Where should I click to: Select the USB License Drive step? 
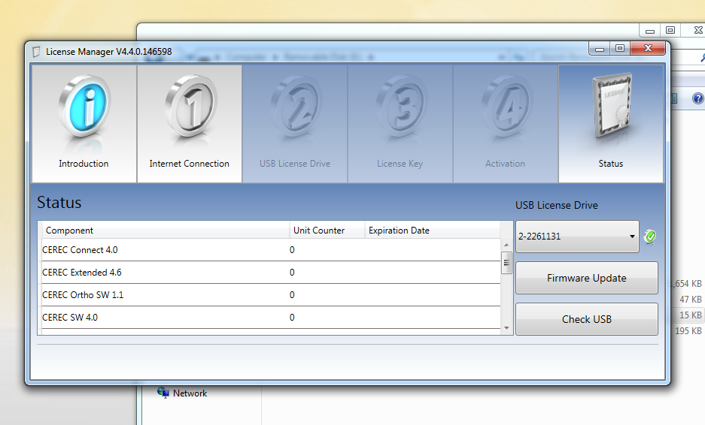click(294, 123)
